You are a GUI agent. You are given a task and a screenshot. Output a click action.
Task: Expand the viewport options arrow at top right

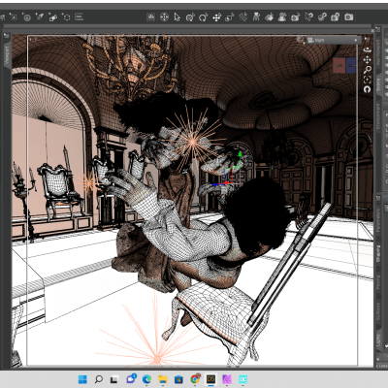[x=367, y=39]
